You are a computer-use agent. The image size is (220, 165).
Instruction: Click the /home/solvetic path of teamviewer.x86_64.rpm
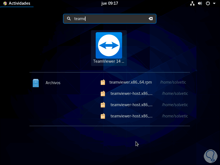click(x=173, y=82)
